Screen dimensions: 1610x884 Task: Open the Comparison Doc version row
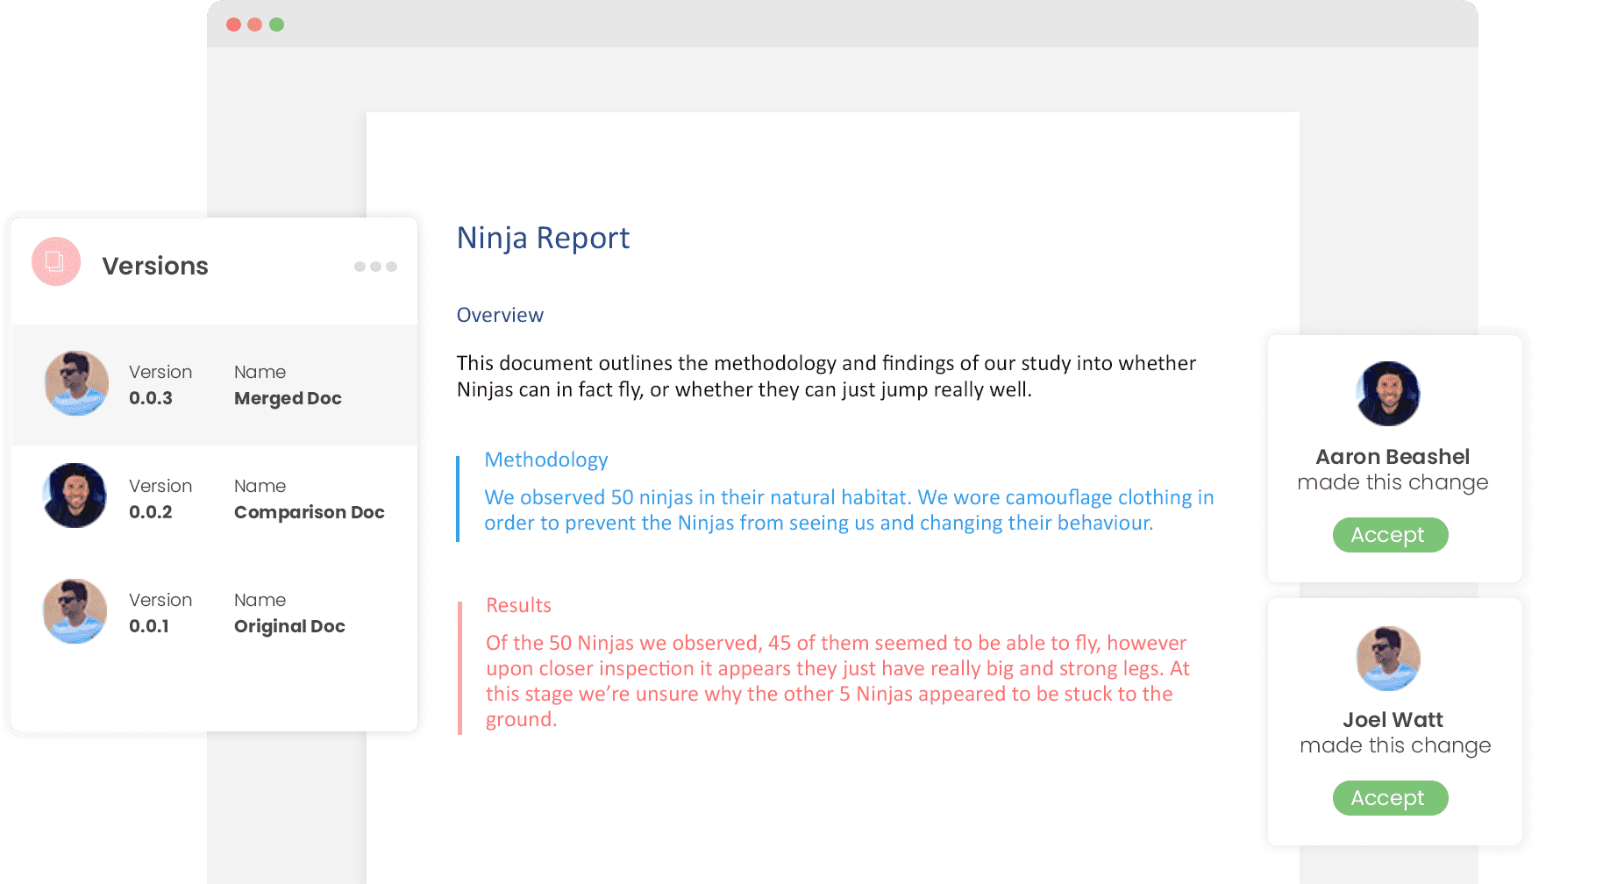pos(215,499)
